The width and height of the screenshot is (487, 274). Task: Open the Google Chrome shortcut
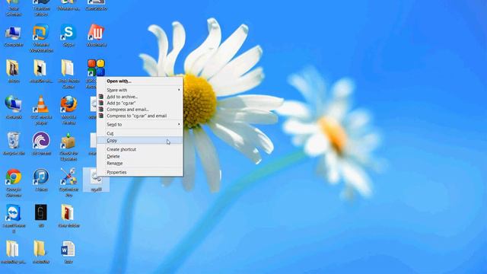13,177
